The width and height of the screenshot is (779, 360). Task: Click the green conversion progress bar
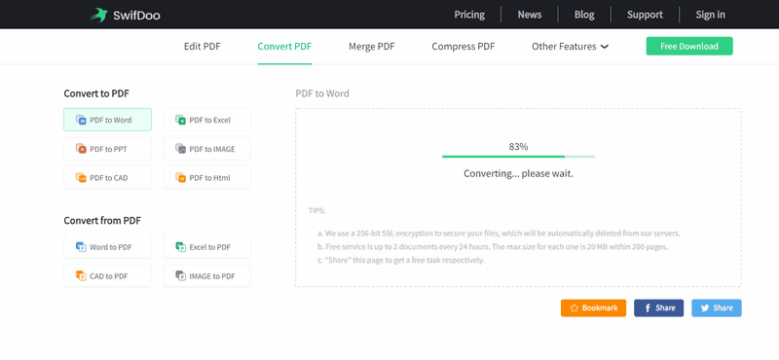518,157
